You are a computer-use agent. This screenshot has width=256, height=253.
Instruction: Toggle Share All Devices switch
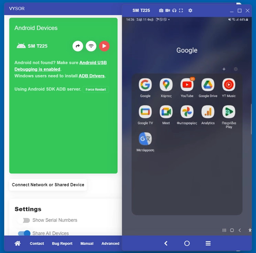[24, 233]
